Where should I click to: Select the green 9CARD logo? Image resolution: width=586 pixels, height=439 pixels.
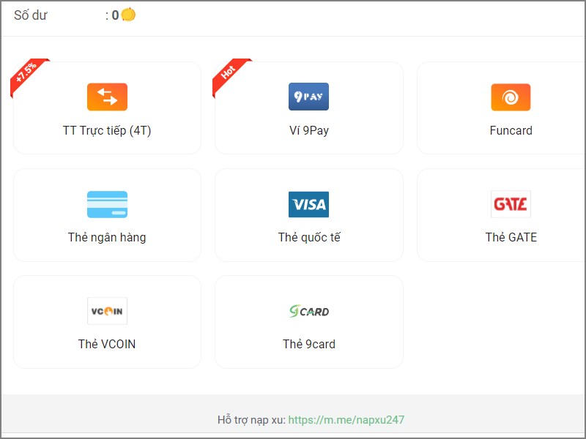coord(309,311)
